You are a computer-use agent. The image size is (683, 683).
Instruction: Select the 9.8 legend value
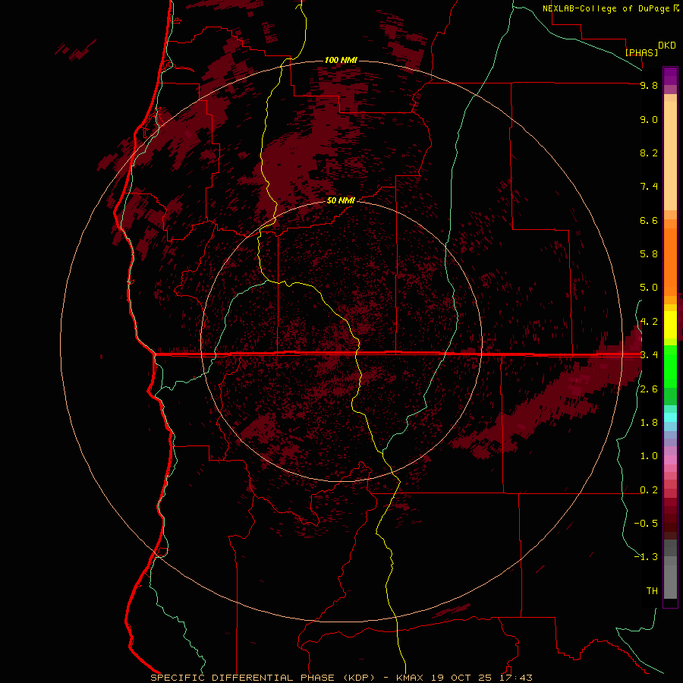649,85
